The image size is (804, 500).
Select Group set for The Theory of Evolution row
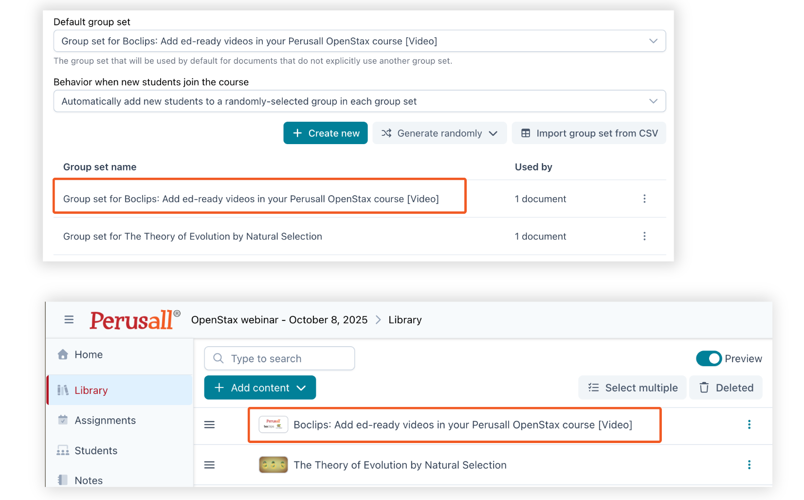[x=193, y=236]
